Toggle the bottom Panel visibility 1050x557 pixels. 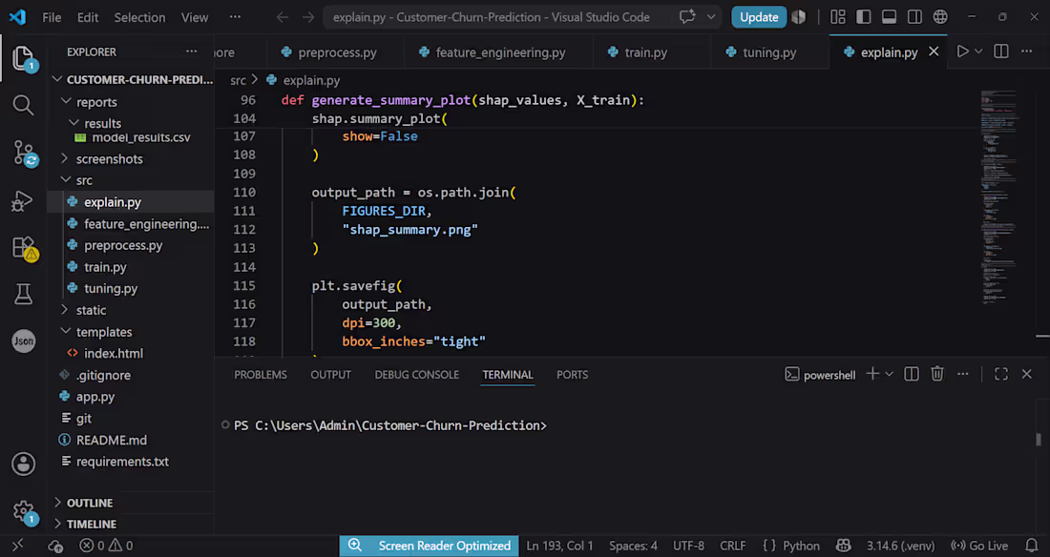[889, 17]
